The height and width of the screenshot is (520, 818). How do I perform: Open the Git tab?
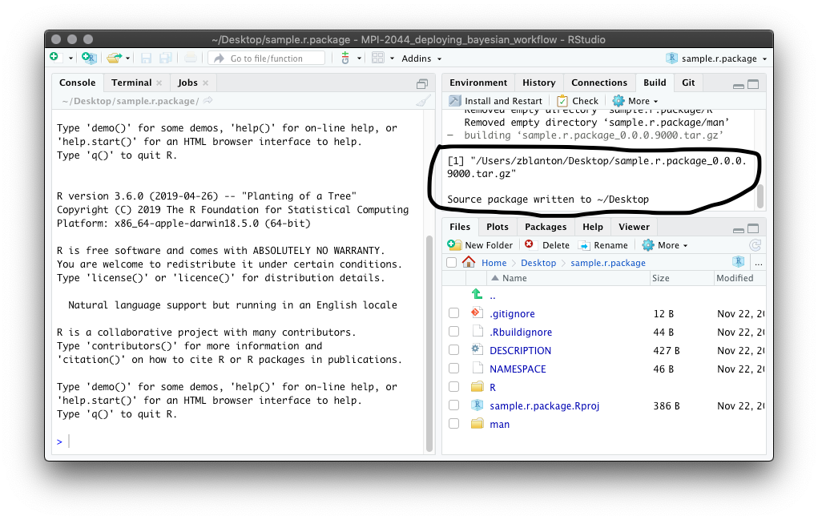688,83
